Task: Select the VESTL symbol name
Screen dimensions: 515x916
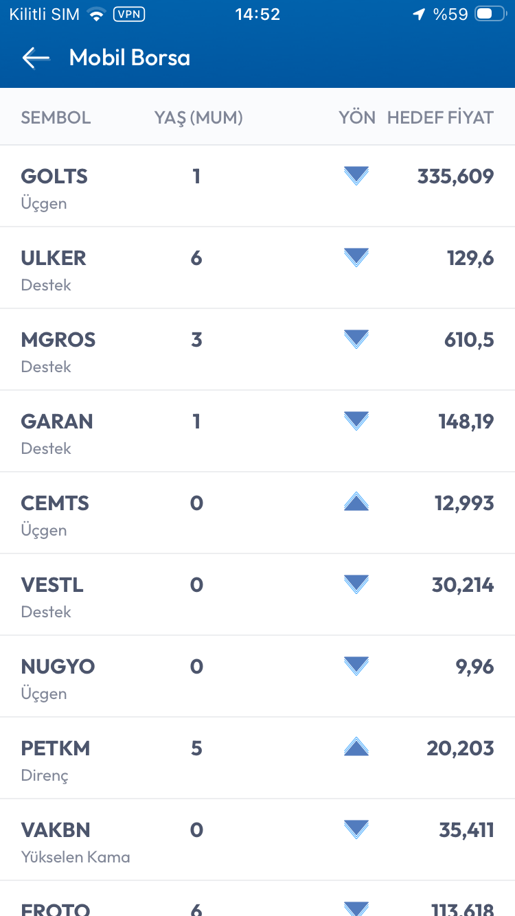Action: (x=52, y=585)
